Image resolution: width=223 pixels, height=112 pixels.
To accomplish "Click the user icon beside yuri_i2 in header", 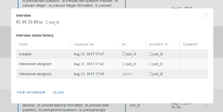I will tap(46, 22).
